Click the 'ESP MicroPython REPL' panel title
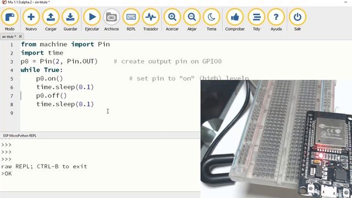The image size is (352, 198). (20, 136)
